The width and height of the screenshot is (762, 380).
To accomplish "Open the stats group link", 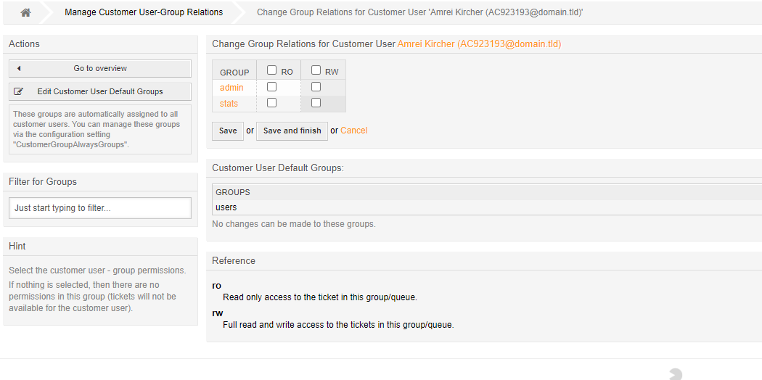I will 229,104.
